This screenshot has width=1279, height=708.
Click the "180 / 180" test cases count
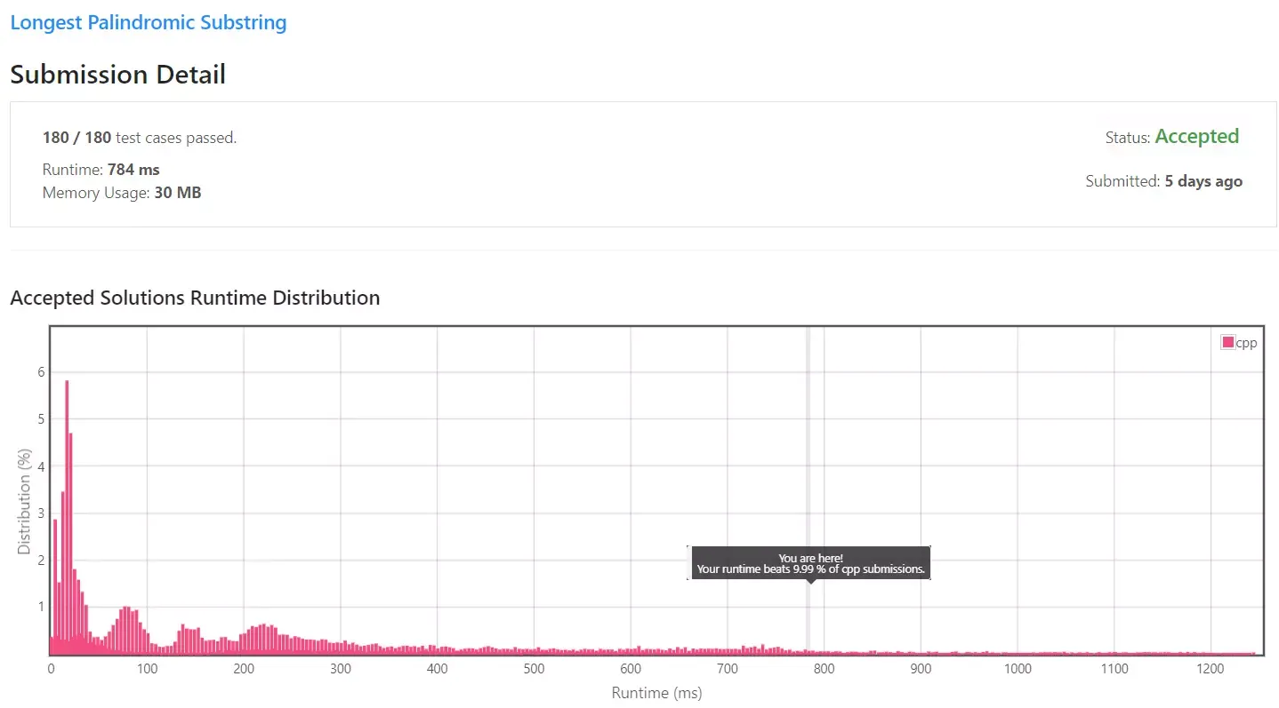76,138
